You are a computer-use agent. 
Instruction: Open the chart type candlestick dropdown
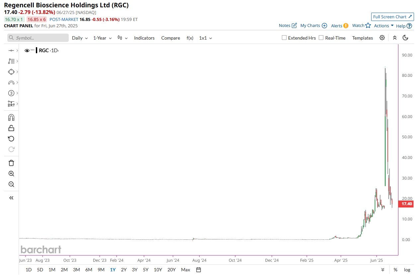point(123,38)
